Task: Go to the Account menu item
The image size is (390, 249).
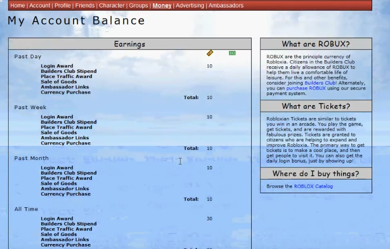Action: [40, 6]
